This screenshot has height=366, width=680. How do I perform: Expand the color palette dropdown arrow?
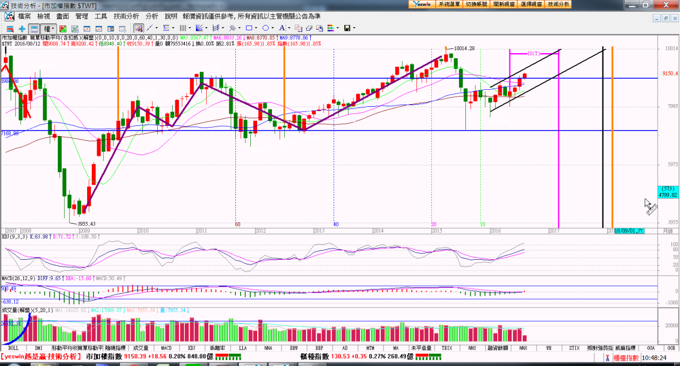(338, 28)
